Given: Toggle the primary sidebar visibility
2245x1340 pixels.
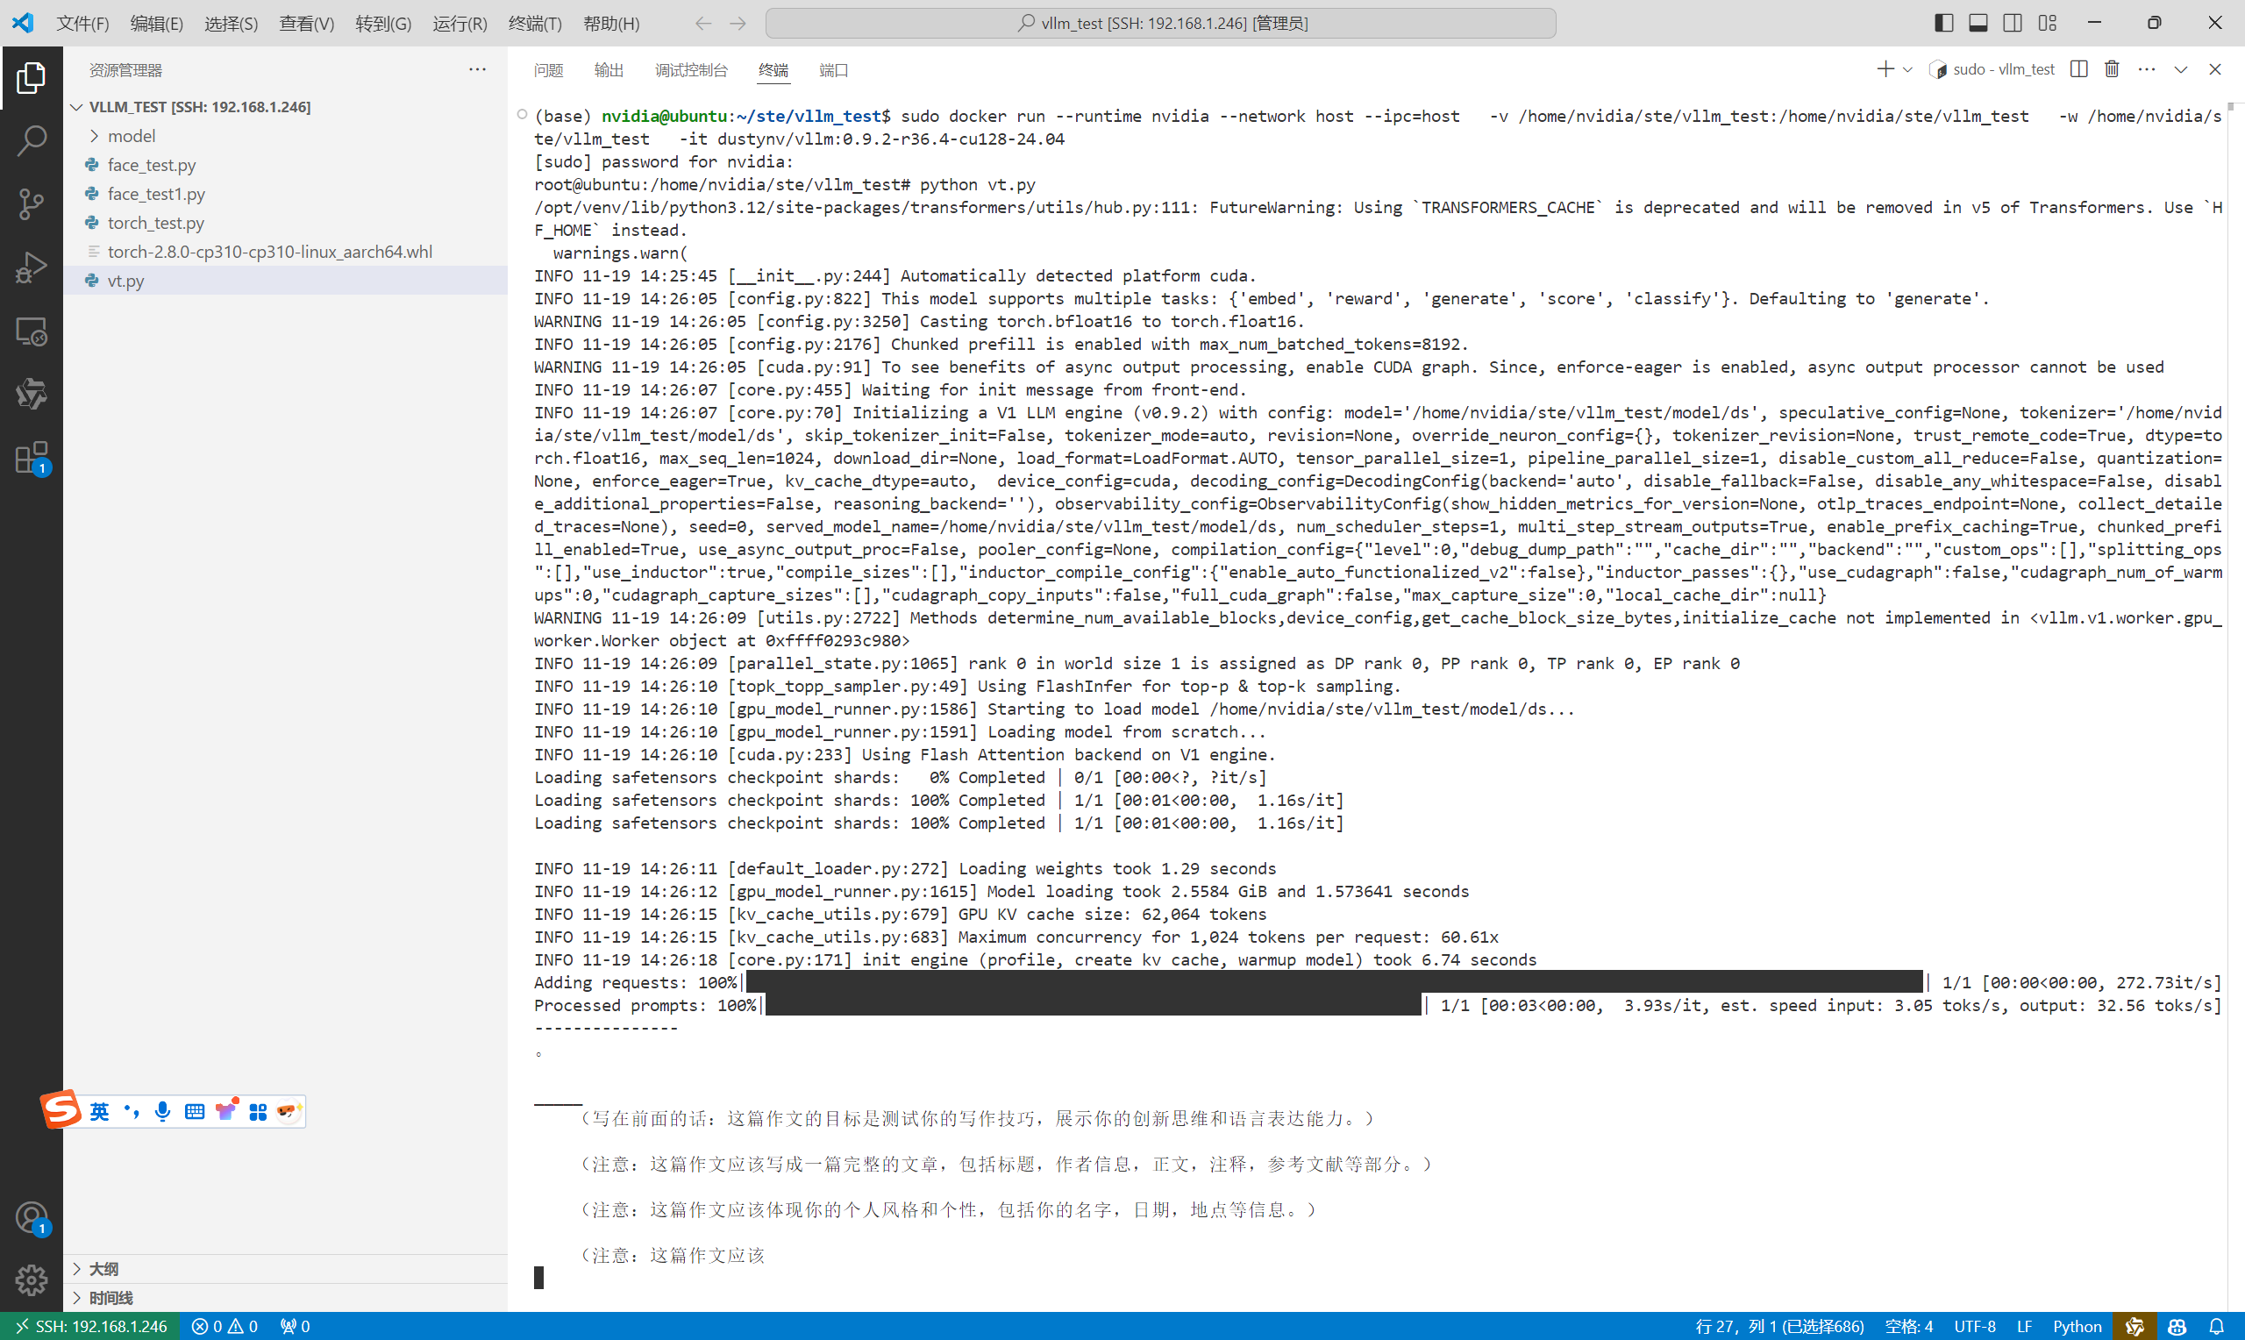Looking at the screenshot, I should click(x=1942, y=23).
